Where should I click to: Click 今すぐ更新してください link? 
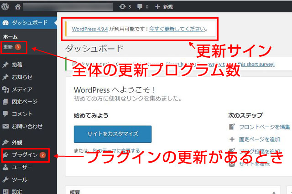(x=177, y=29)
